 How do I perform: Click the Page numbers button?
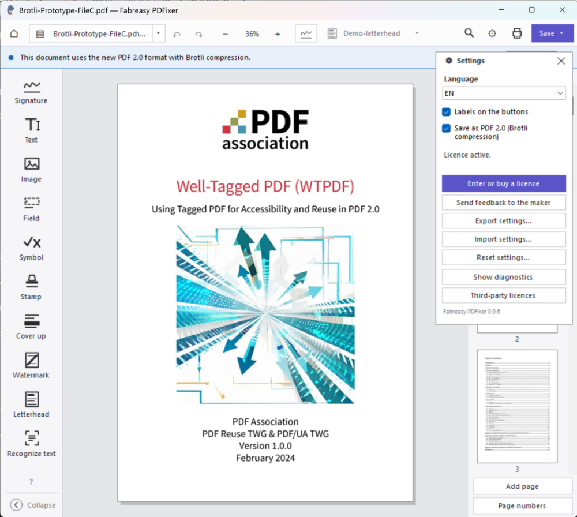pyautogui.click(x=522, y=505)
